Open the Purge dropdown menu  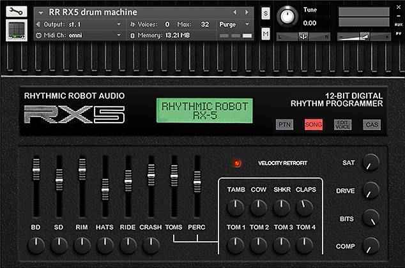(234, 24)
